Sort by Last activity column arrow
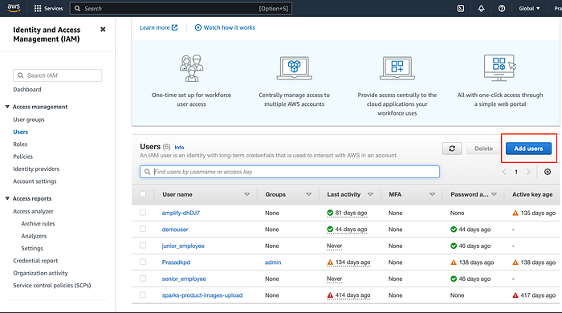 [371, 194]
